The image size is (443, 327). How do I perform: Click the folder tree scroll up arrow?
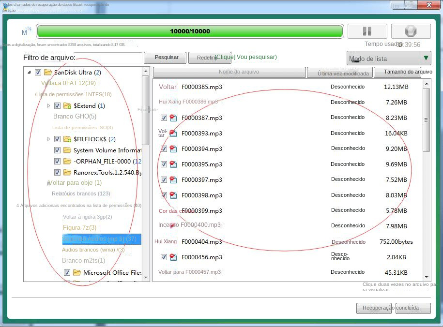[x=146, y=71]
